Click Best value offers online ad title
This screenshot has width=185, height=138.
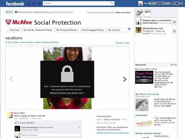click(x=146, y=69)
